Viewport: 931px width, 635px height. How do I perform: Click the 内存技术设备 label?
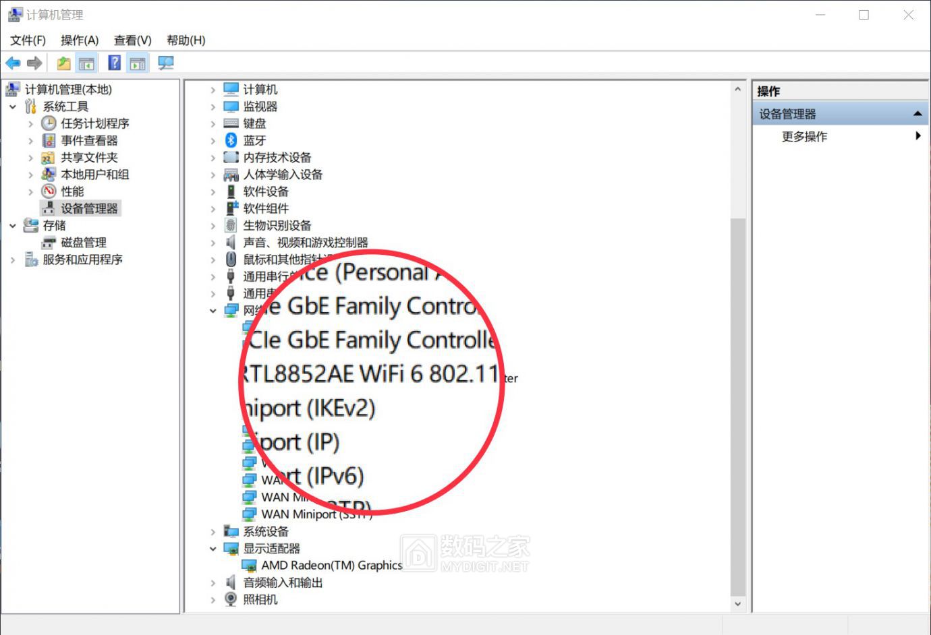pos(277,158)
